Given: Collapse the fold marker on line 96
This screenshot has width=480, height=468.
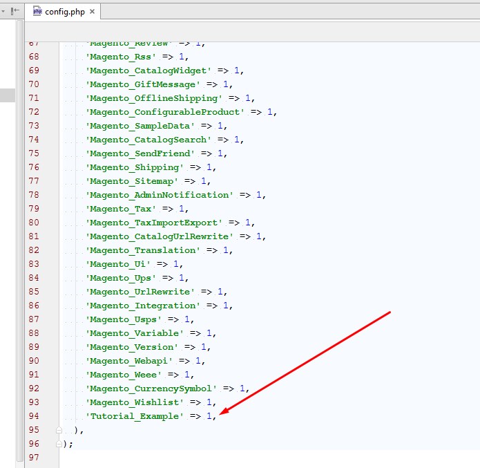Looking at the screenshot, I should click(x=59, y=444).
